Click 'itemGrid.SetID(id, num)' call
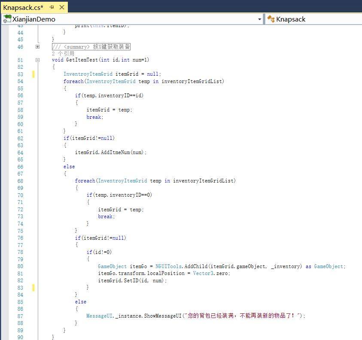The width and height of the screenshot is (362, 340). coord(132,281)
